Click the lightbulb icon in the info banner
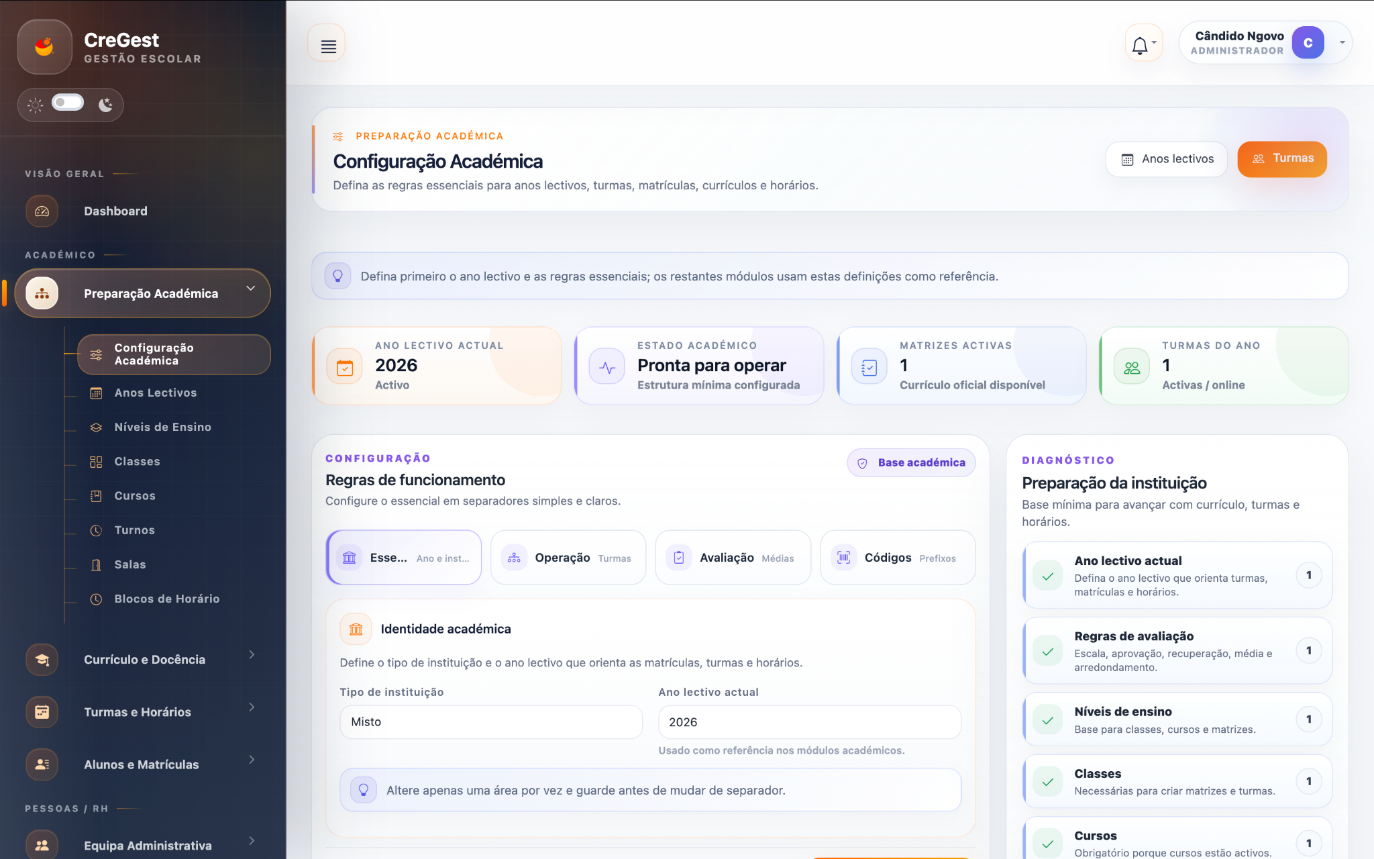Screen dimensions: 1374x859 click(x=338, y=276)
